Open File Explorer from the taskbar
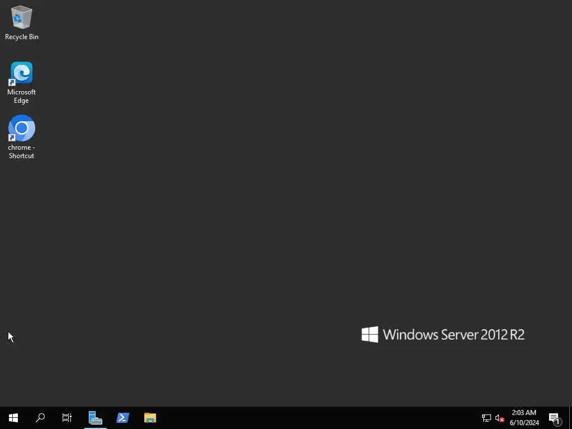The width and height of the screenshot is (572, 429). (150, 418)
